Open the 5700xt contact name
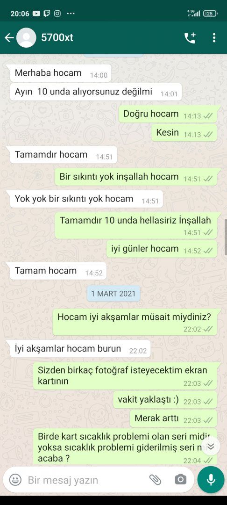227x505 pixels. 57,38
